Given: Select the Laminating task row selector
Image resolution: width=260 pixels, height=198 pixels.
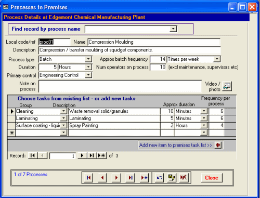Looking at the screenshot, I should [x=11, y=118].
